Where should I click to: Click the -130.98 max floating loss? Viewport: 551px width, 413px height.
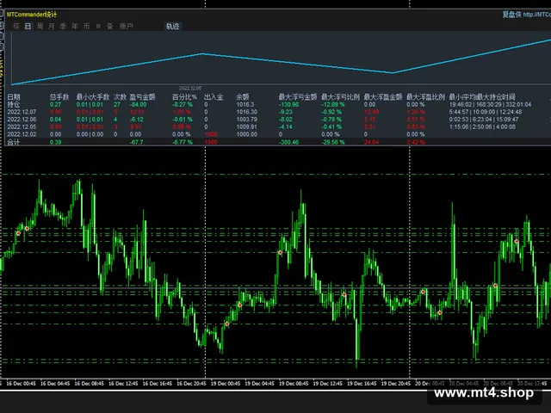(289, 104)
